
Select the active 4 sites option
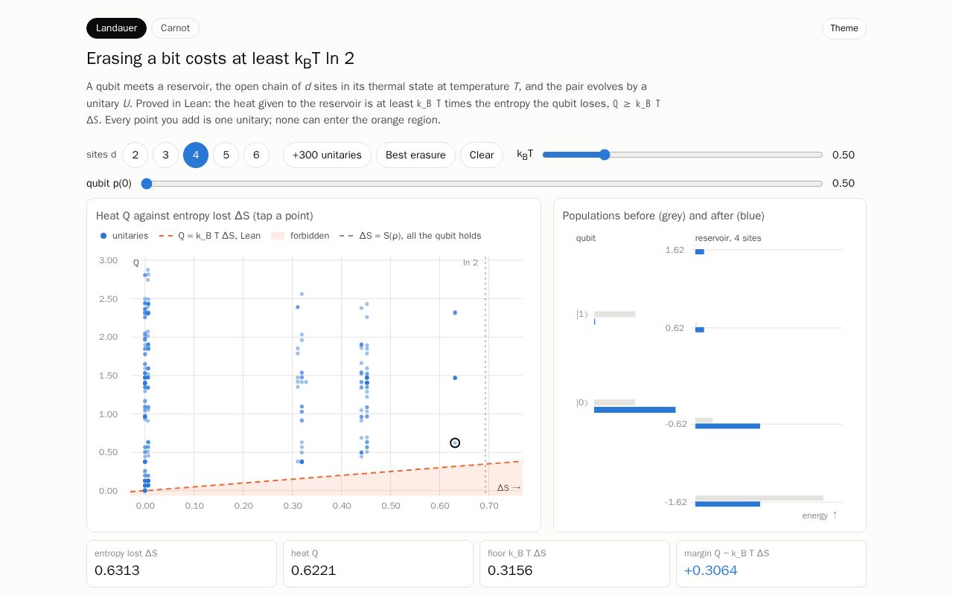(196, 155)
